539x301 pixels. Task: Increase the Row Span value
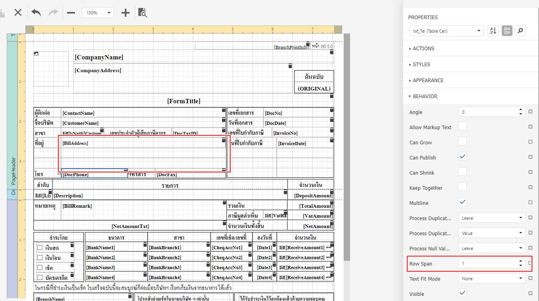(521, 261)
